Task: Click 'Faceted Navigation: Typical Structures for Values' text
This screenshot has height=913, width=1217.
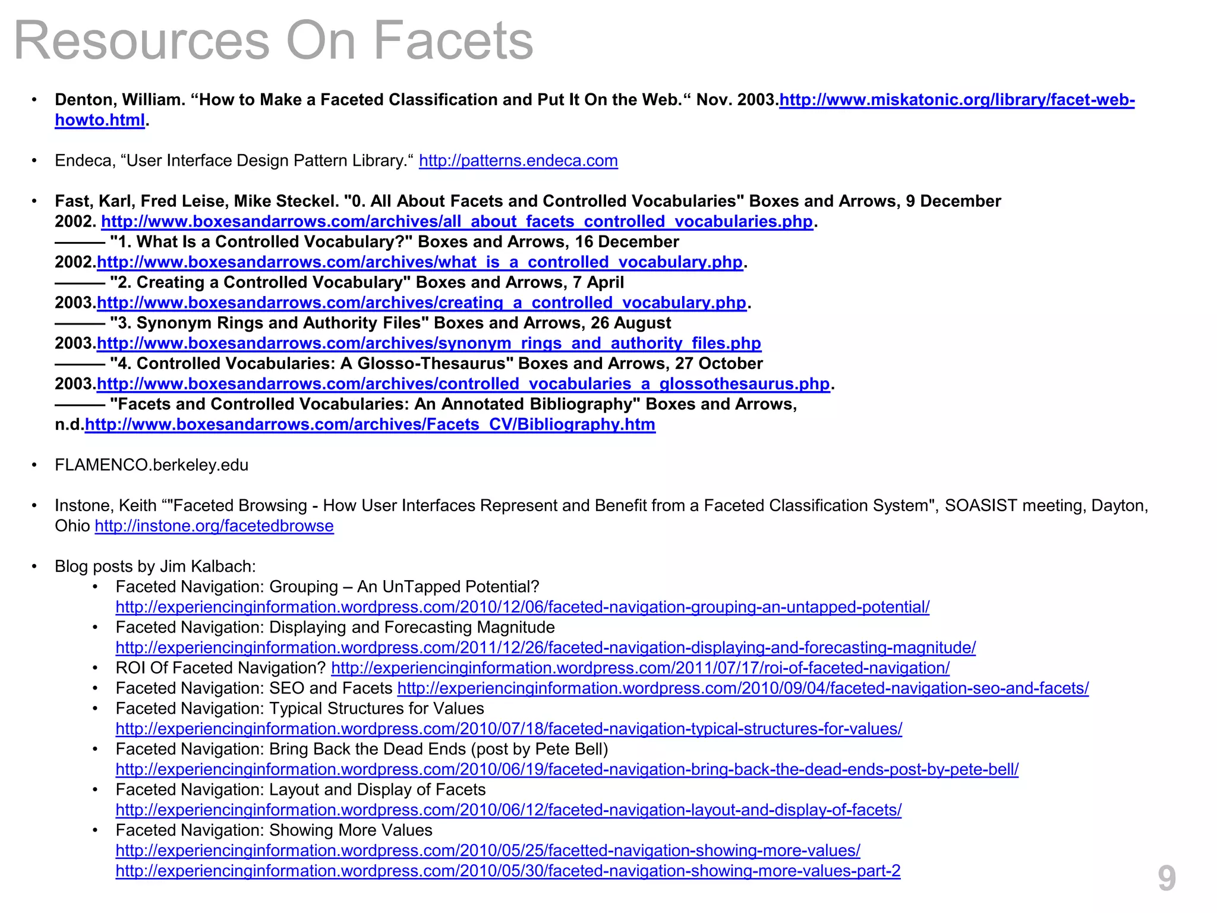Action: (300, 709)
